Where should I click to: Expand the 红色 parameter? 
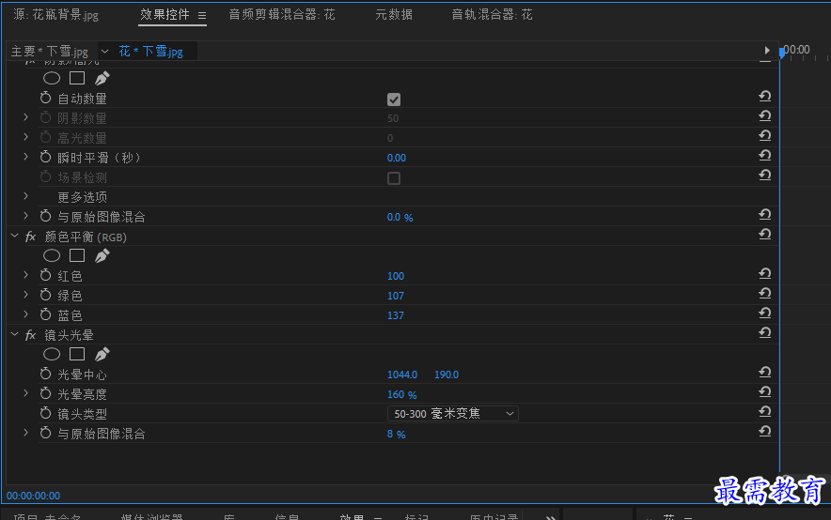point(25,274)
